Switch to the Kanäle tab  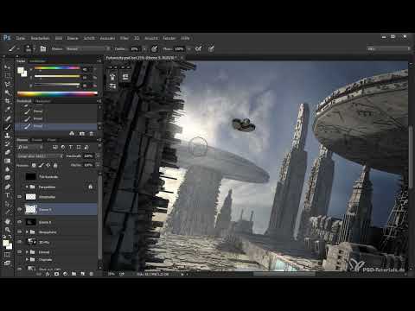(36, 140)
